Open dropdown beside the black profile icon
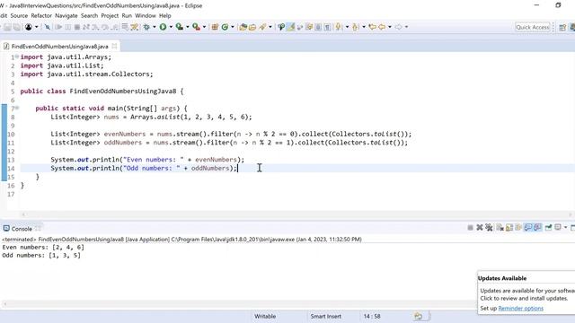575x323 pixels. [36, 27]
